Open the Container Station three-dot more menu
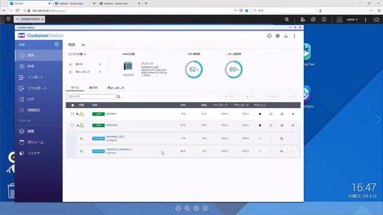Screen dimensions: 383x215 point(294,36)
